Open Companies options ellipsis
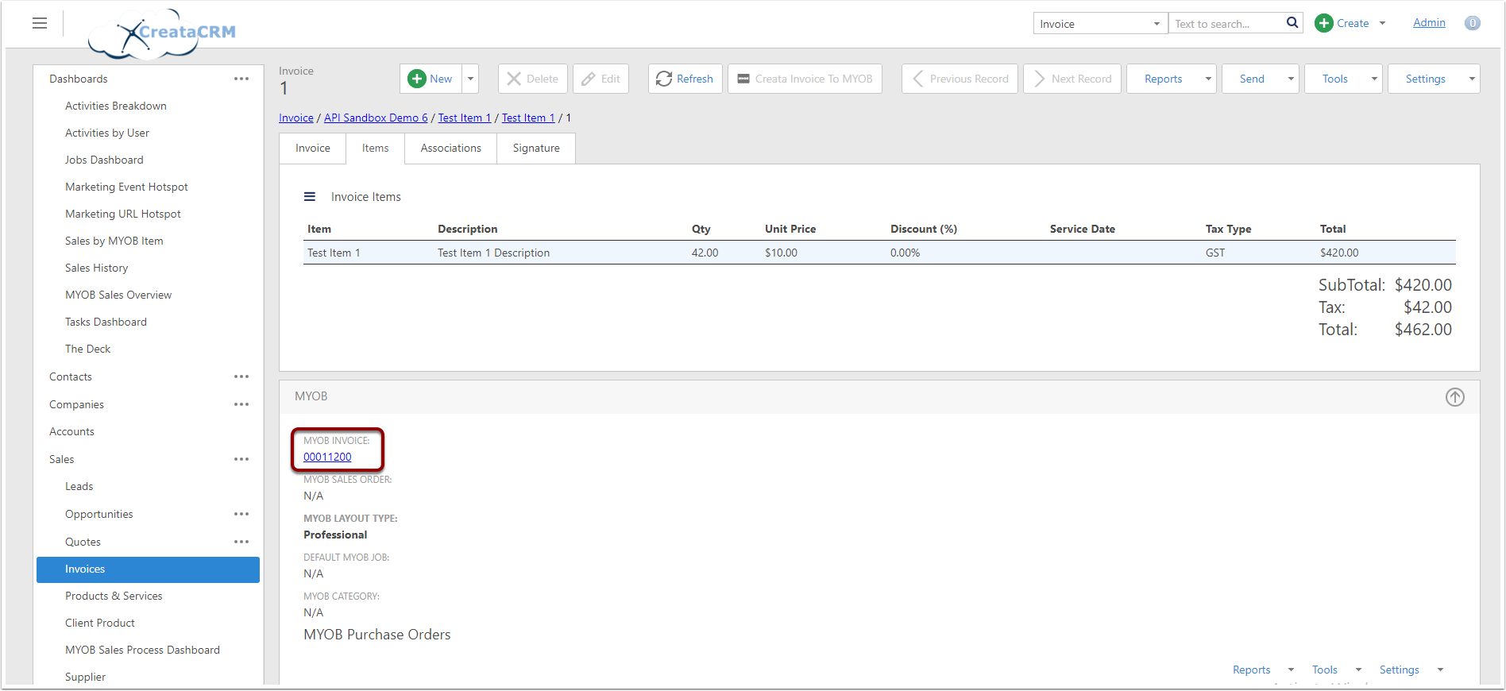This screenshot has width=1506, height=691. (241, 404)
